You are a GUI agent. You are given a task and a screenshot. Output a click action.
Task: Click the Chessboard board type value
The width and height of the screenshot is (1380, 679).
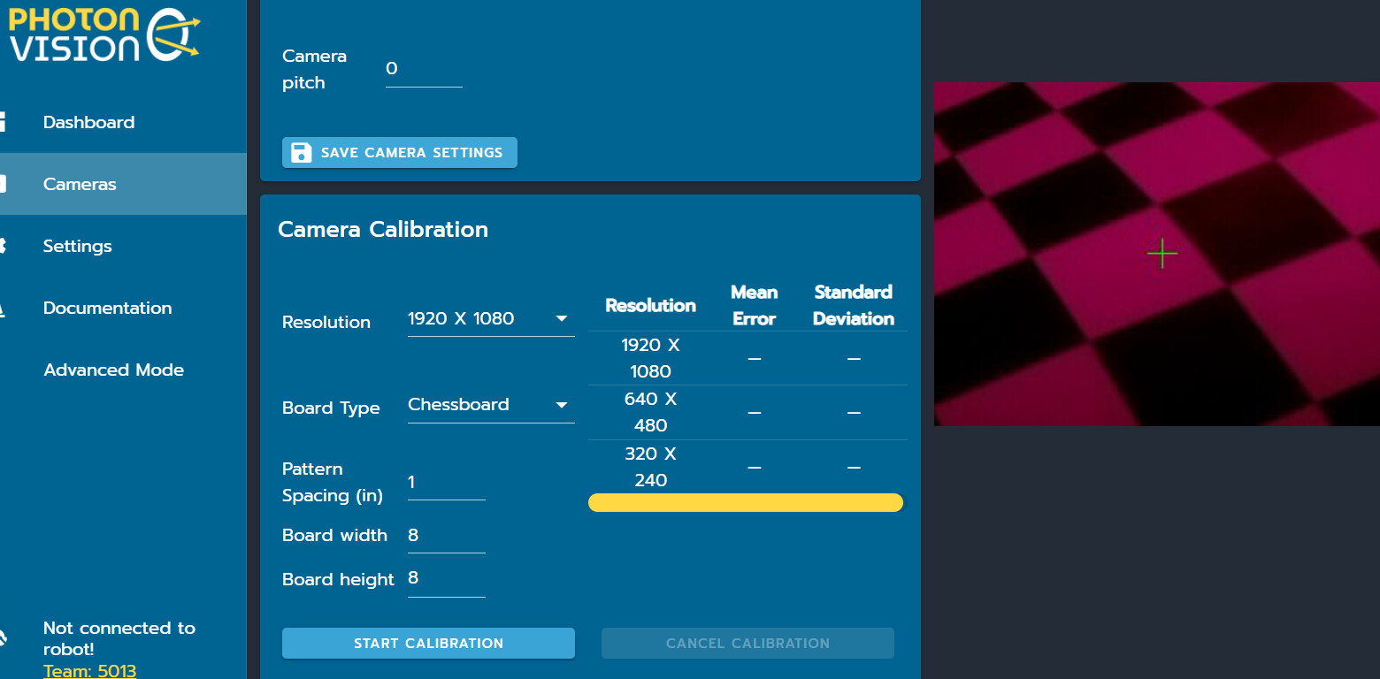tap(458, 404)
